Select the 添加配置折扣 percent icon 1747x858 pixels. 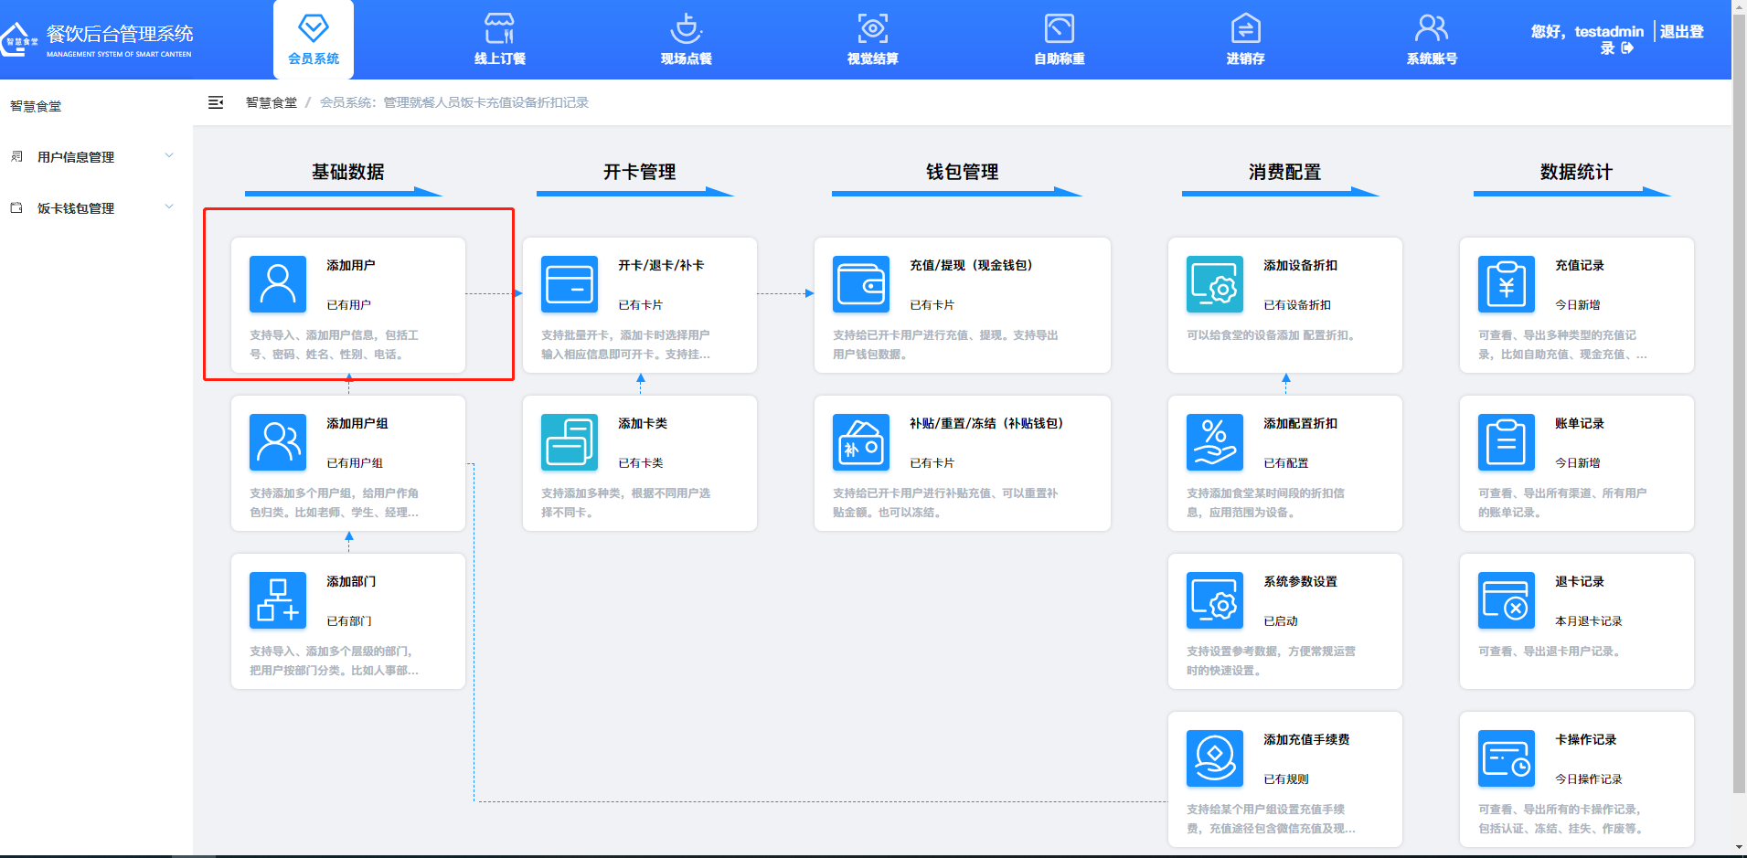(x=1214, y=442)
